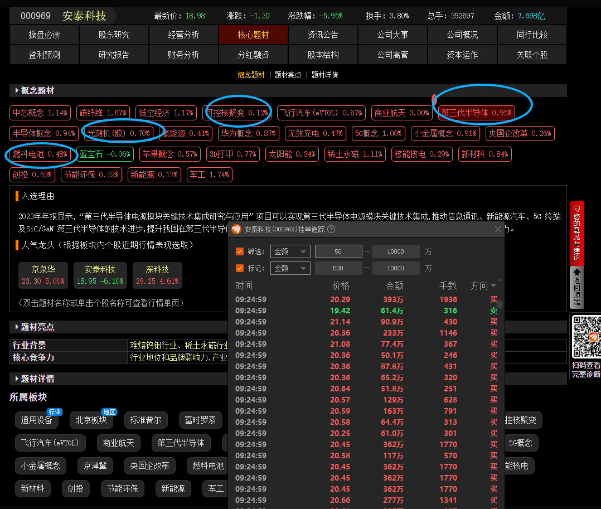Open the 关联个股 tab
Screen dimensions: 601x509
532,55
